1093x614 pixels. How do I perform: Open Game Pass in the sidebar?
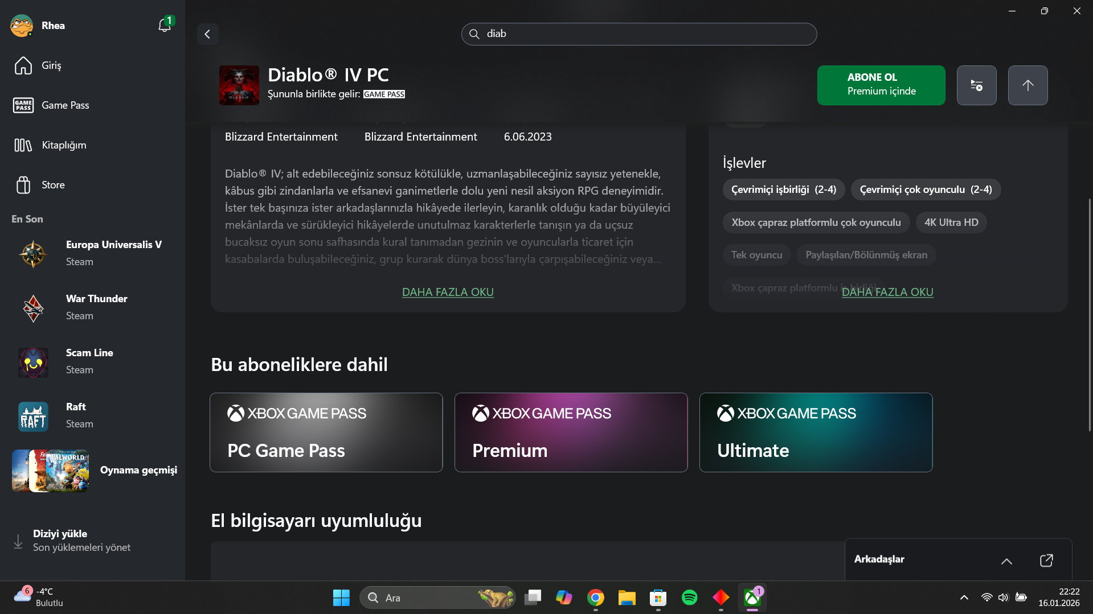click(92, 105)
